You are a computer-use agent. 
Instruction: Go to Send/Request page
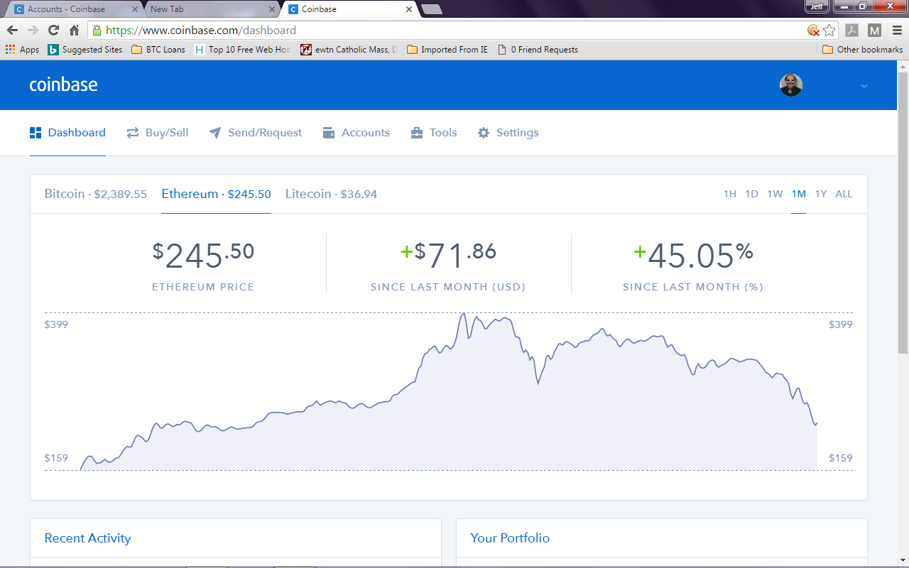tap(256, 133)
